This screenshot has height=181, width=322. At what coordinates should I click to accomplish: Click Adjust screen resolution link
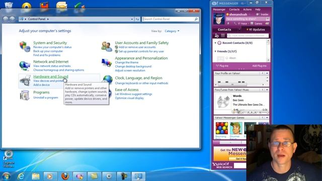click(130, 70)
